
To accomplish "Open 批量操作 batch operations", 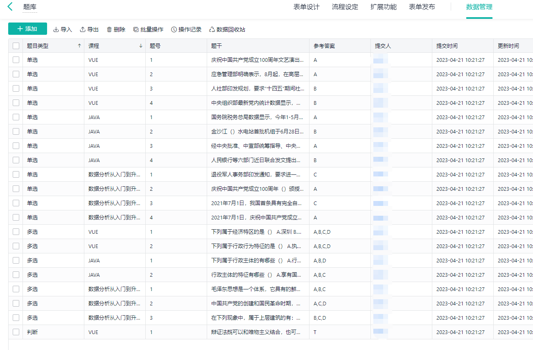I will (148, 29).
